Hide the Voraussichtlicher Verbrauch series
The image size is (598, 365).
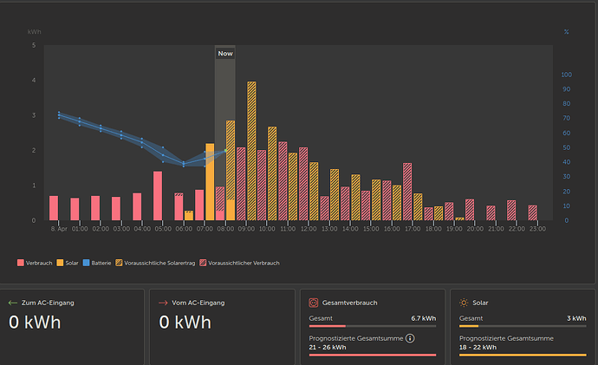[x=239, y=263]
